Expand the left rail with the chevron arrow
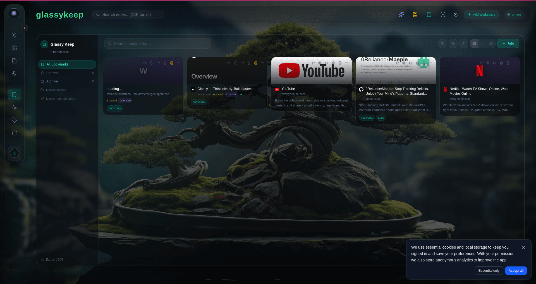536x284 pixels. click(25, 28)
